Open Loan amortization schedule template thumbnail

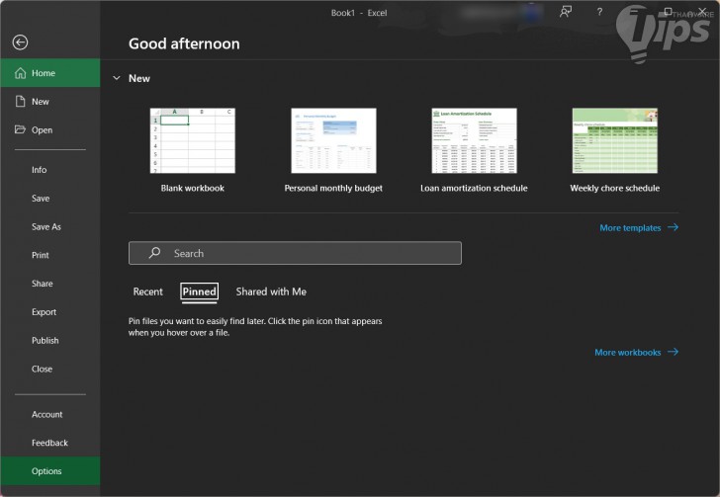coord(474,141)
